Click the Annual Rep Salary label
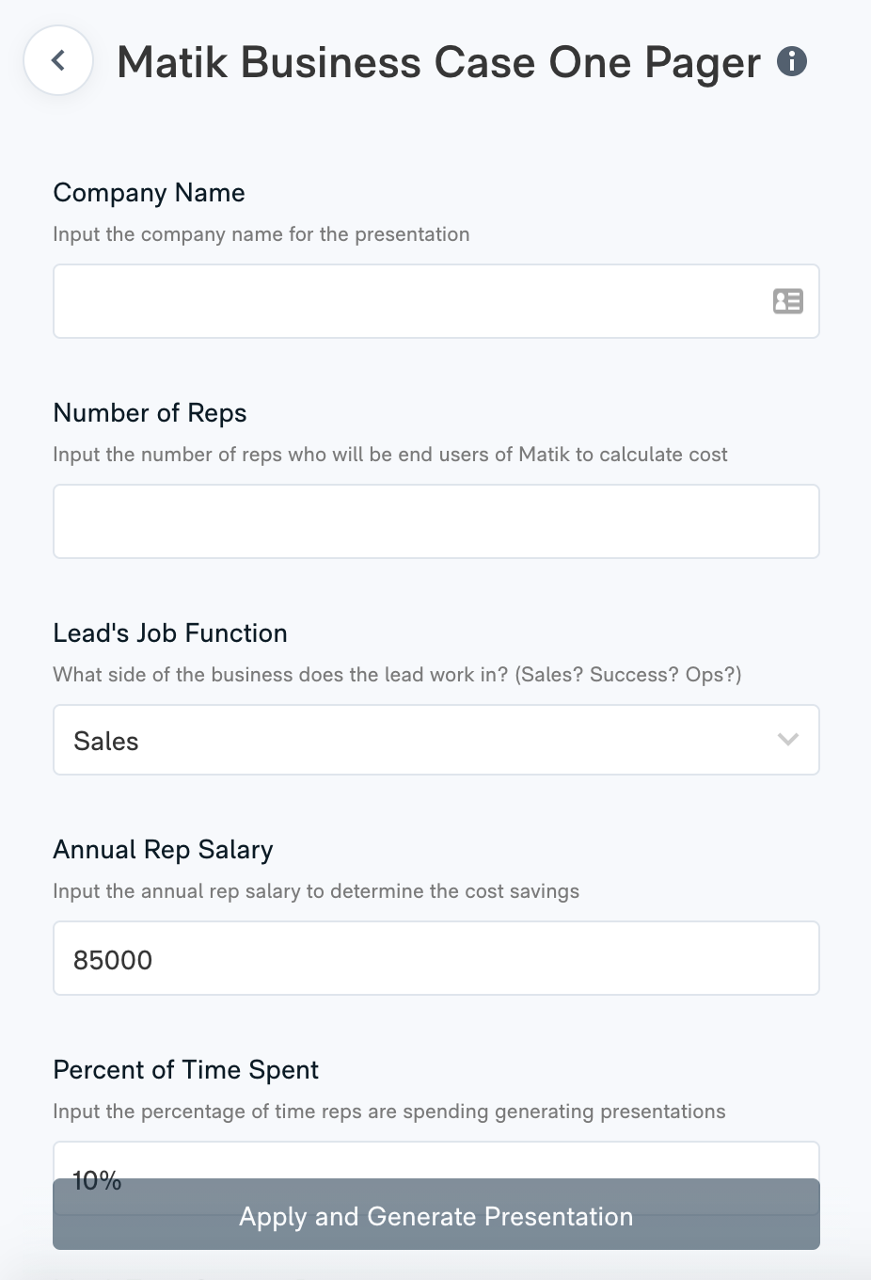 point(163,849)
